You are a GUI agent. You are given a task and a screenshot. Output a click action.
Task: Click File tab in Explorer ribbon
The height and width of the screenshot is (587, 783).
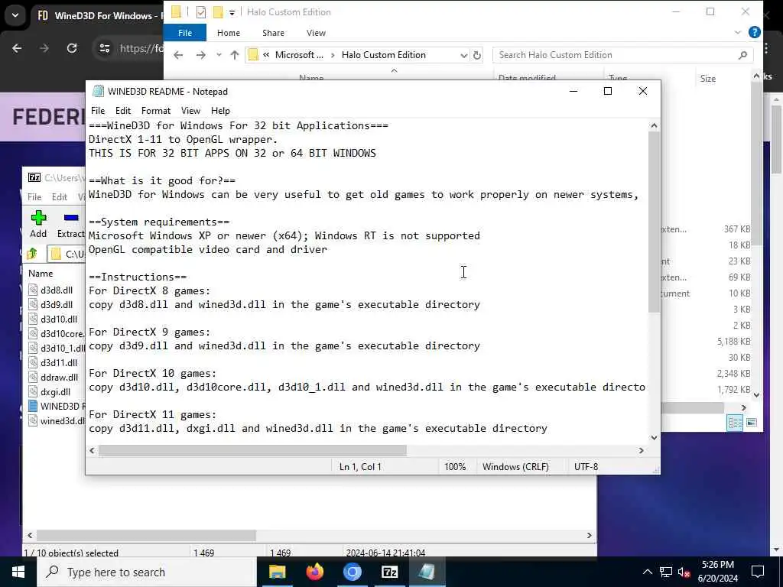point(185,33)
